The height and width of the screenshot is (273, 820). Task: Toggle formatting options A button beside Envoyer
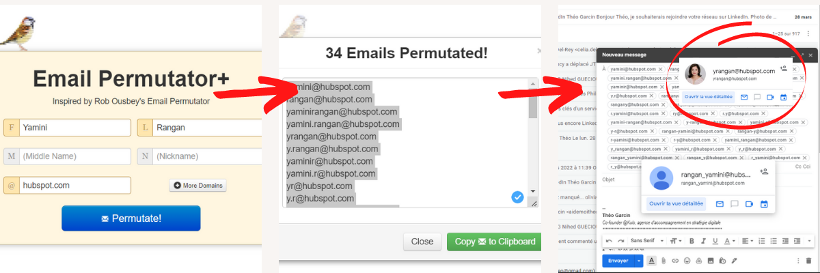coord(651,261)
